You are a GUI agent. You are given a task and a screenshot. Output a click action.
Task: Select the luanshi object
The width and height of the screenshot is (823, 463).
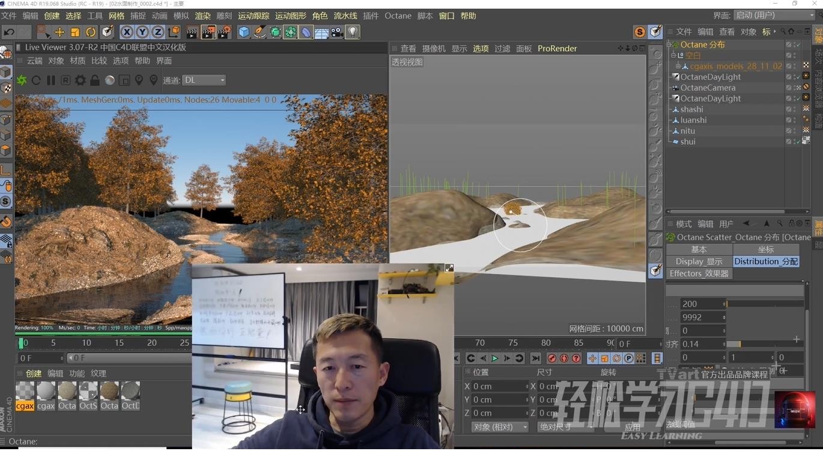click(x=693, y=120)
